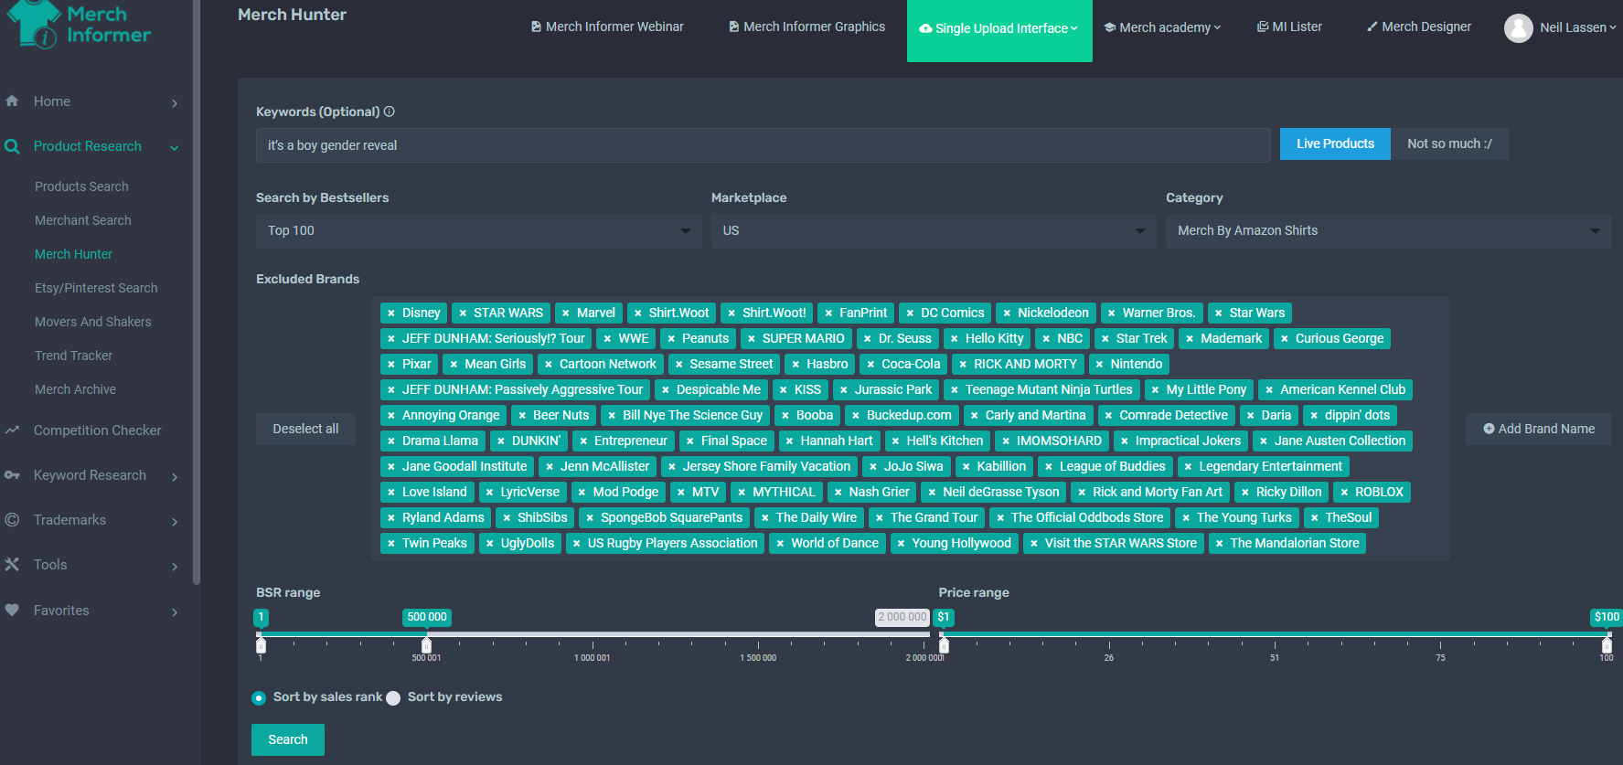Expand the Keyword Research section

tap(175, 476)
